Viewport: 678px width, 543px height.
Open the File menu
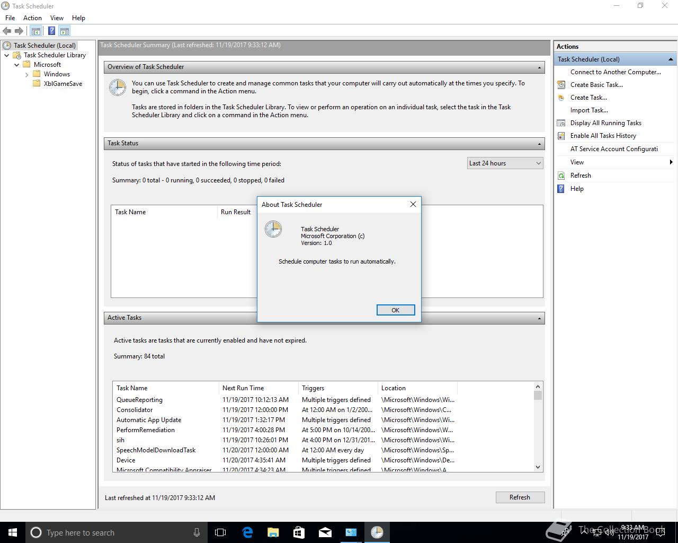click(x=10, y=17)
